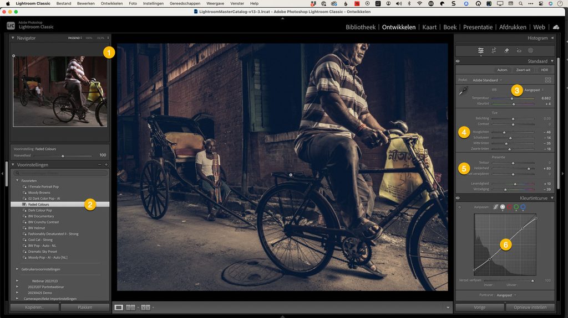Click the Kopiëren... button
Viewport: 568px width, 318px height.
point(34,307)
